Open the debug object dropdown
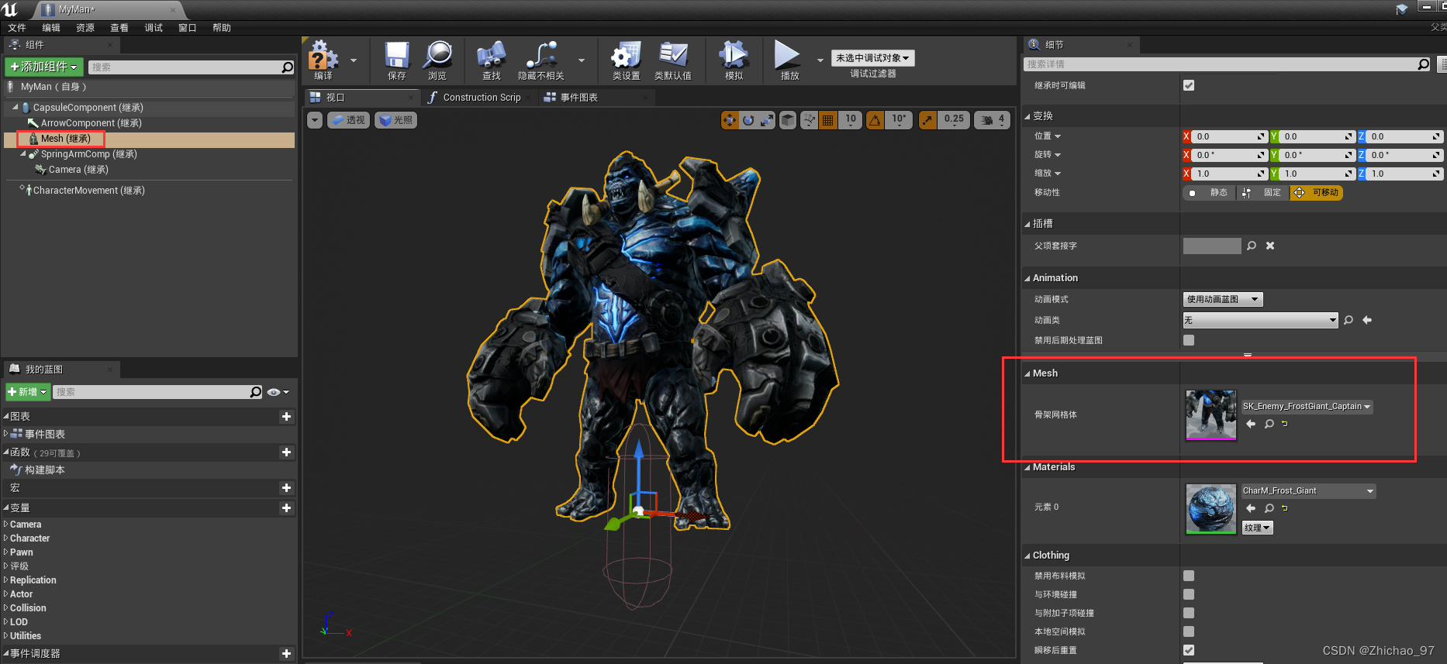The height and width of the screenshot is (664, 1447). pos(872,58)
